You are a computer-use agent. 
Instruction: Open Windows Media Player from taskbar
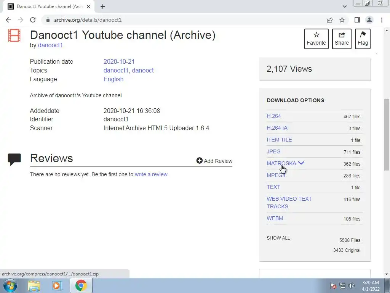point(57,285)
